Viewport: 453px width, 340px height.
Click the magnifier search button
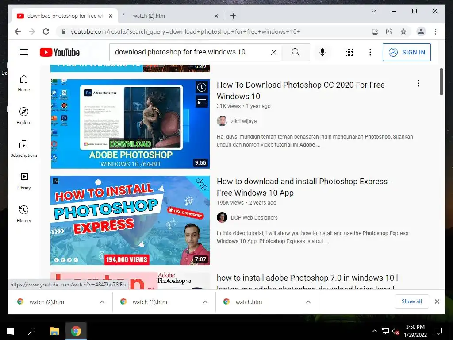(296, 52)
